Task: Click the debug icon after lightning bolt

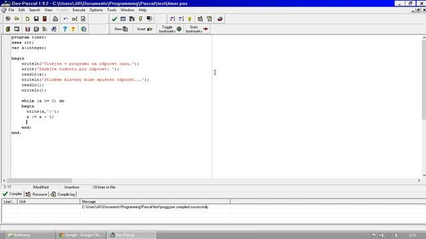Action: tap(149, 19)
